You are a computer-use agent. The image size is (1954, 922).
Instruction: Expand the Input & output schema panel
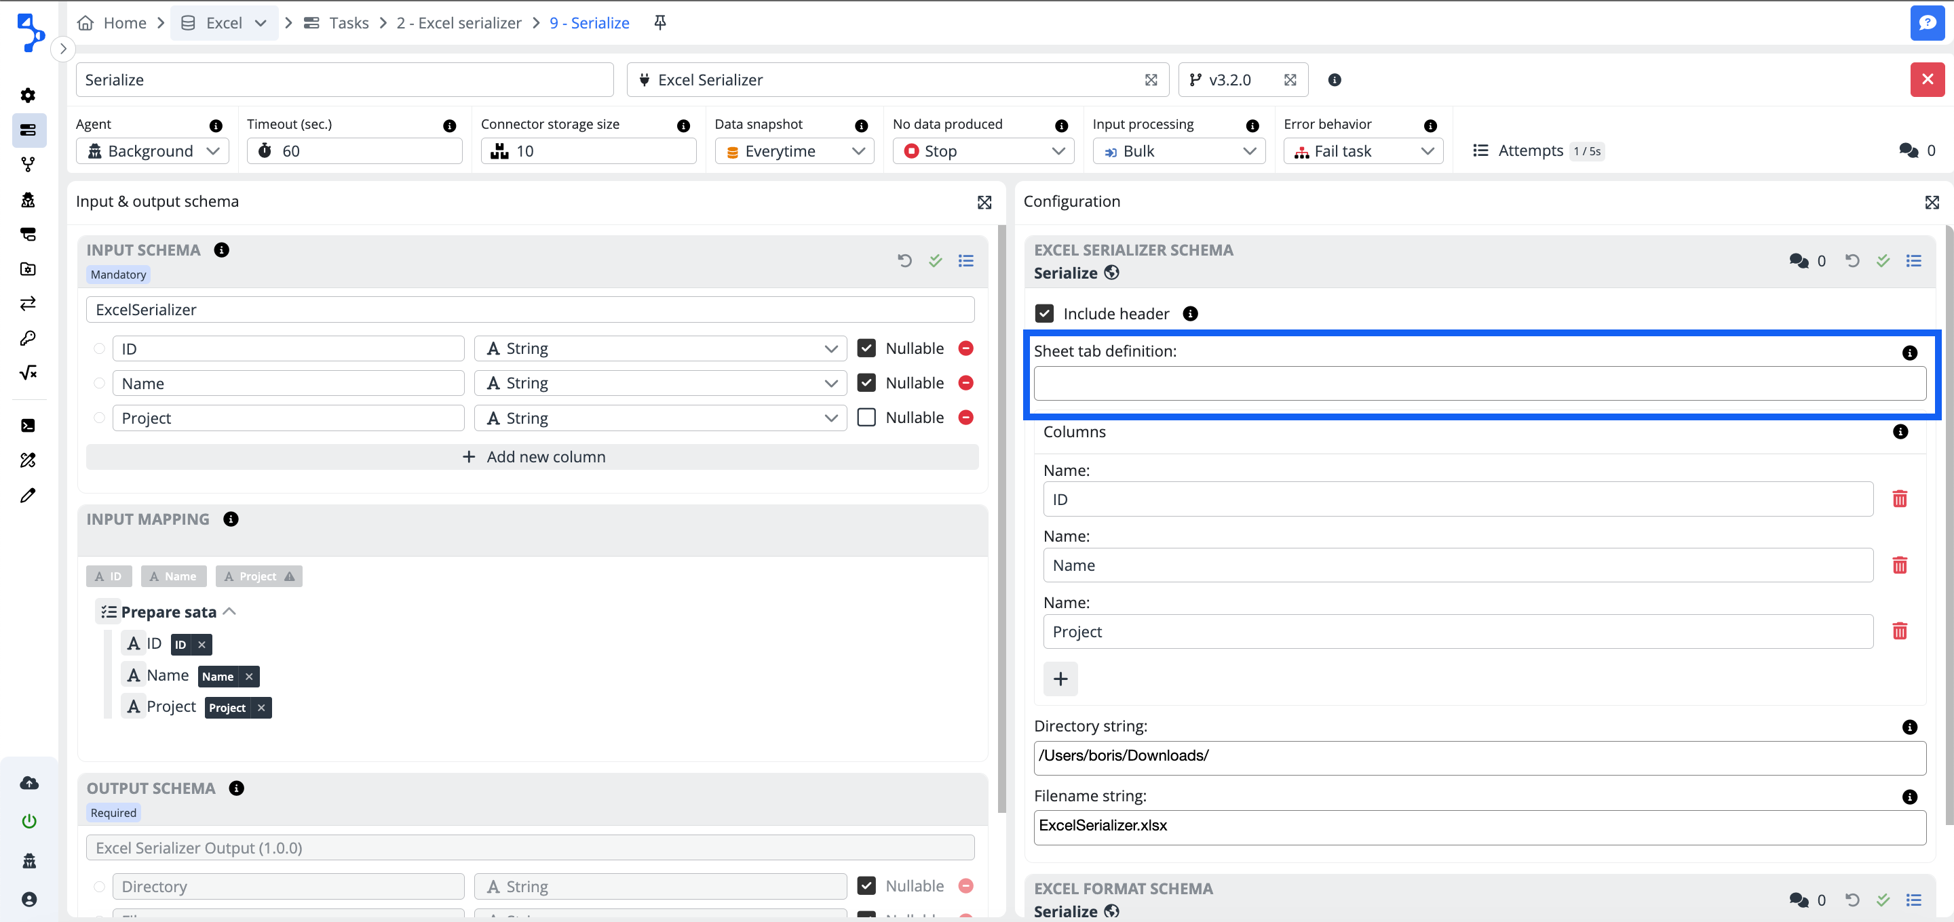984,202
